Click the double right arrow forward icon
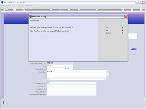Image resolution: width=146 pixels, height=109 pixels. coord(78,9)
